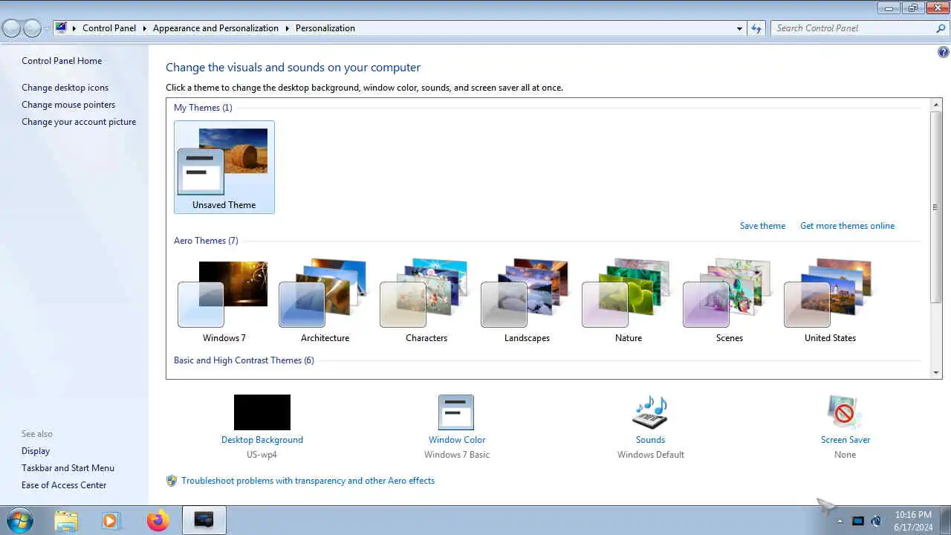Image resolution: width=951 pixels, height=535 pixels.
Task: Open Desktop Background black thumbnail
Action: click(x=262, y=412)
